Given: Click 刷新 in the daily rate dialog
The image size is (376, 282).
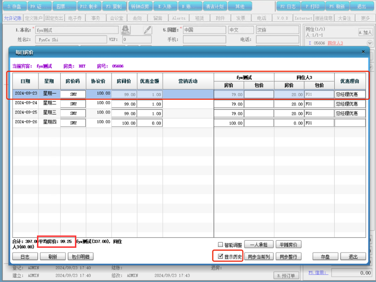Looking at the screenshot, I should coord(53,256).
